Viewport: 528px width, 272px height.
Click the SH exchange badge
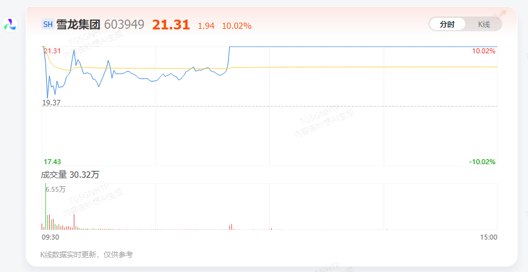tap(47, 25)
